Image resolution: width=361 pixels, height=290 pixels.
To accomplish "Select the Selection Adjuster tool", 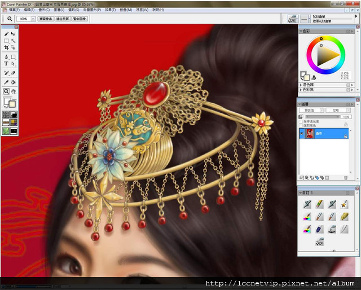I will pyautogui.click(x=13, y=47).
